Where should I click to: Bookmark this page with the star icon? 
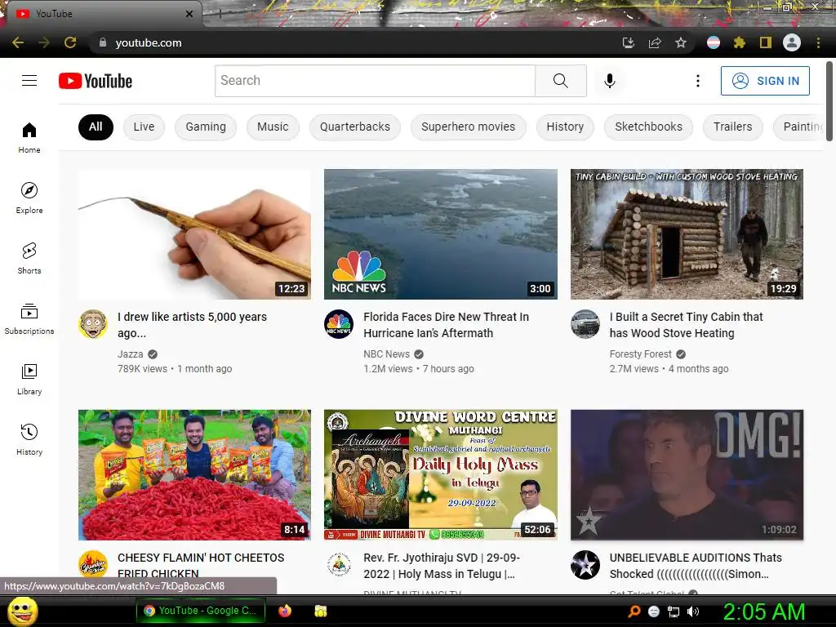click(681, 42)
